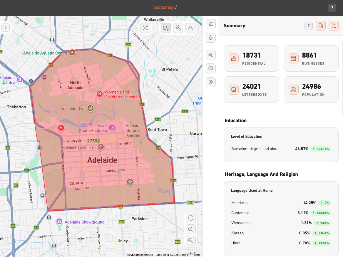Open the location pin panel
This screenshot has height=257, width=343.
(211, 82)
